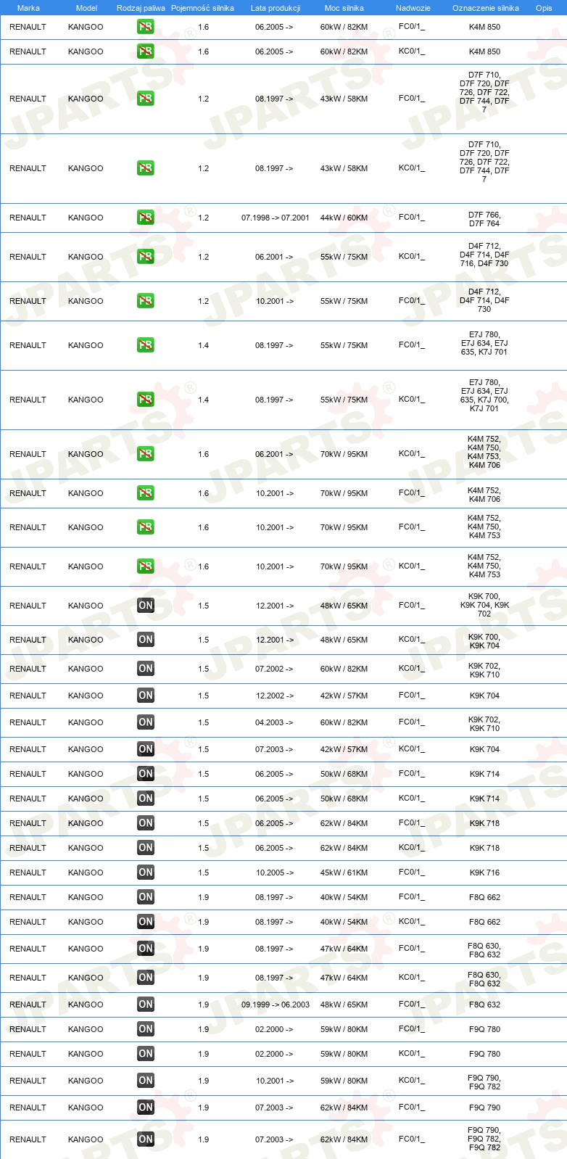The height and width of the screenshot is (1159, 567).
Task: Select the engine code K9K 716
Action: [484, 873]
